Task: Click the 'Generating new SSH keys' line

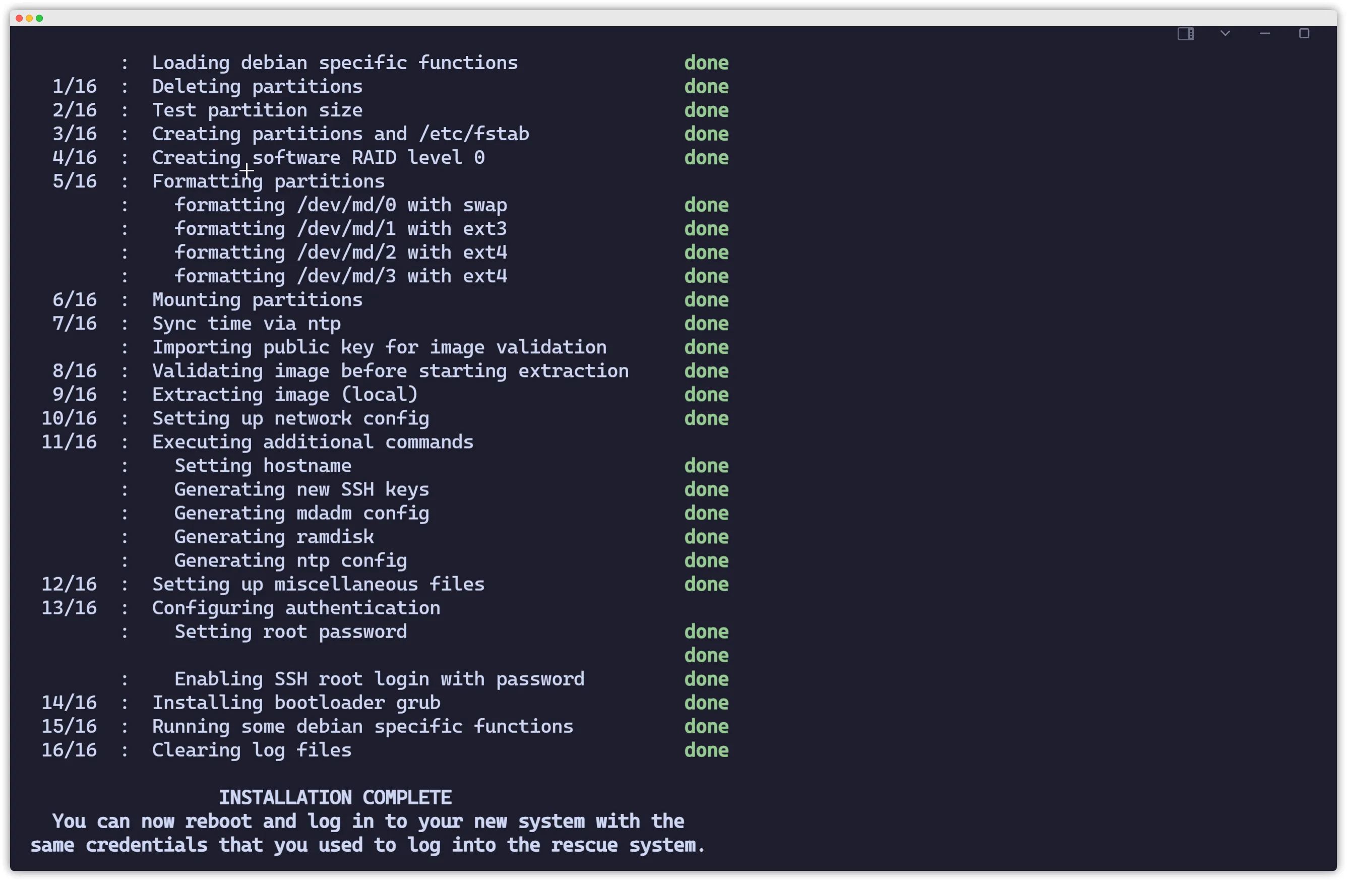Action: [301, 489]
